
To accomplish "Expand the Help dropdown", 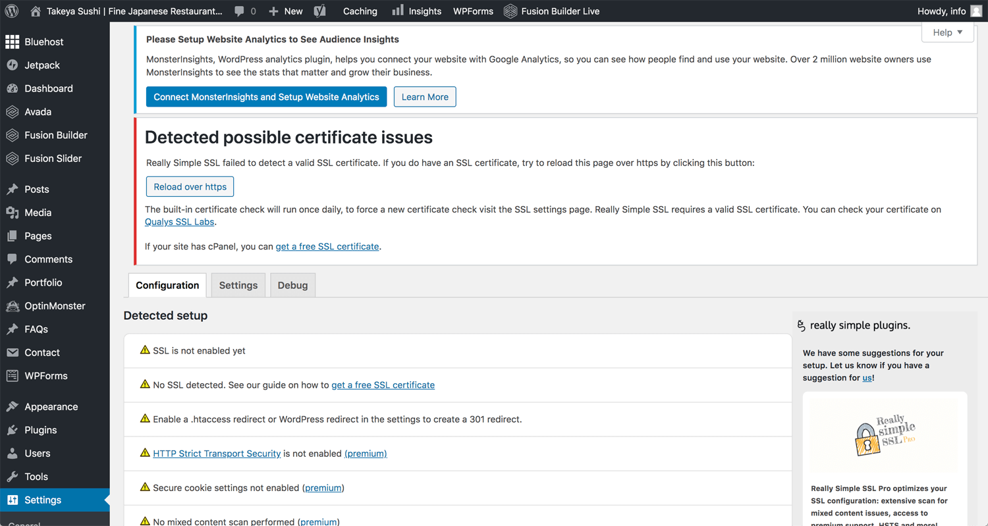I will [948, 32].
